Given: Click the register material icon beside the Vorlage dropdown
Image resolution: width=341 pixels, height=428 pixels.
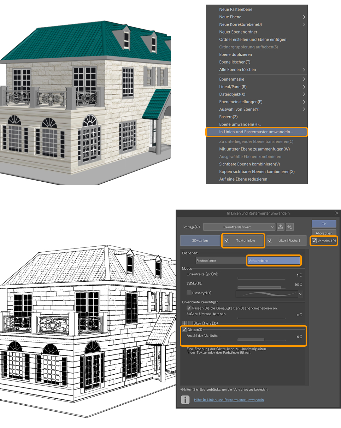Looking at the screenshot, I should tap(281, 227).
